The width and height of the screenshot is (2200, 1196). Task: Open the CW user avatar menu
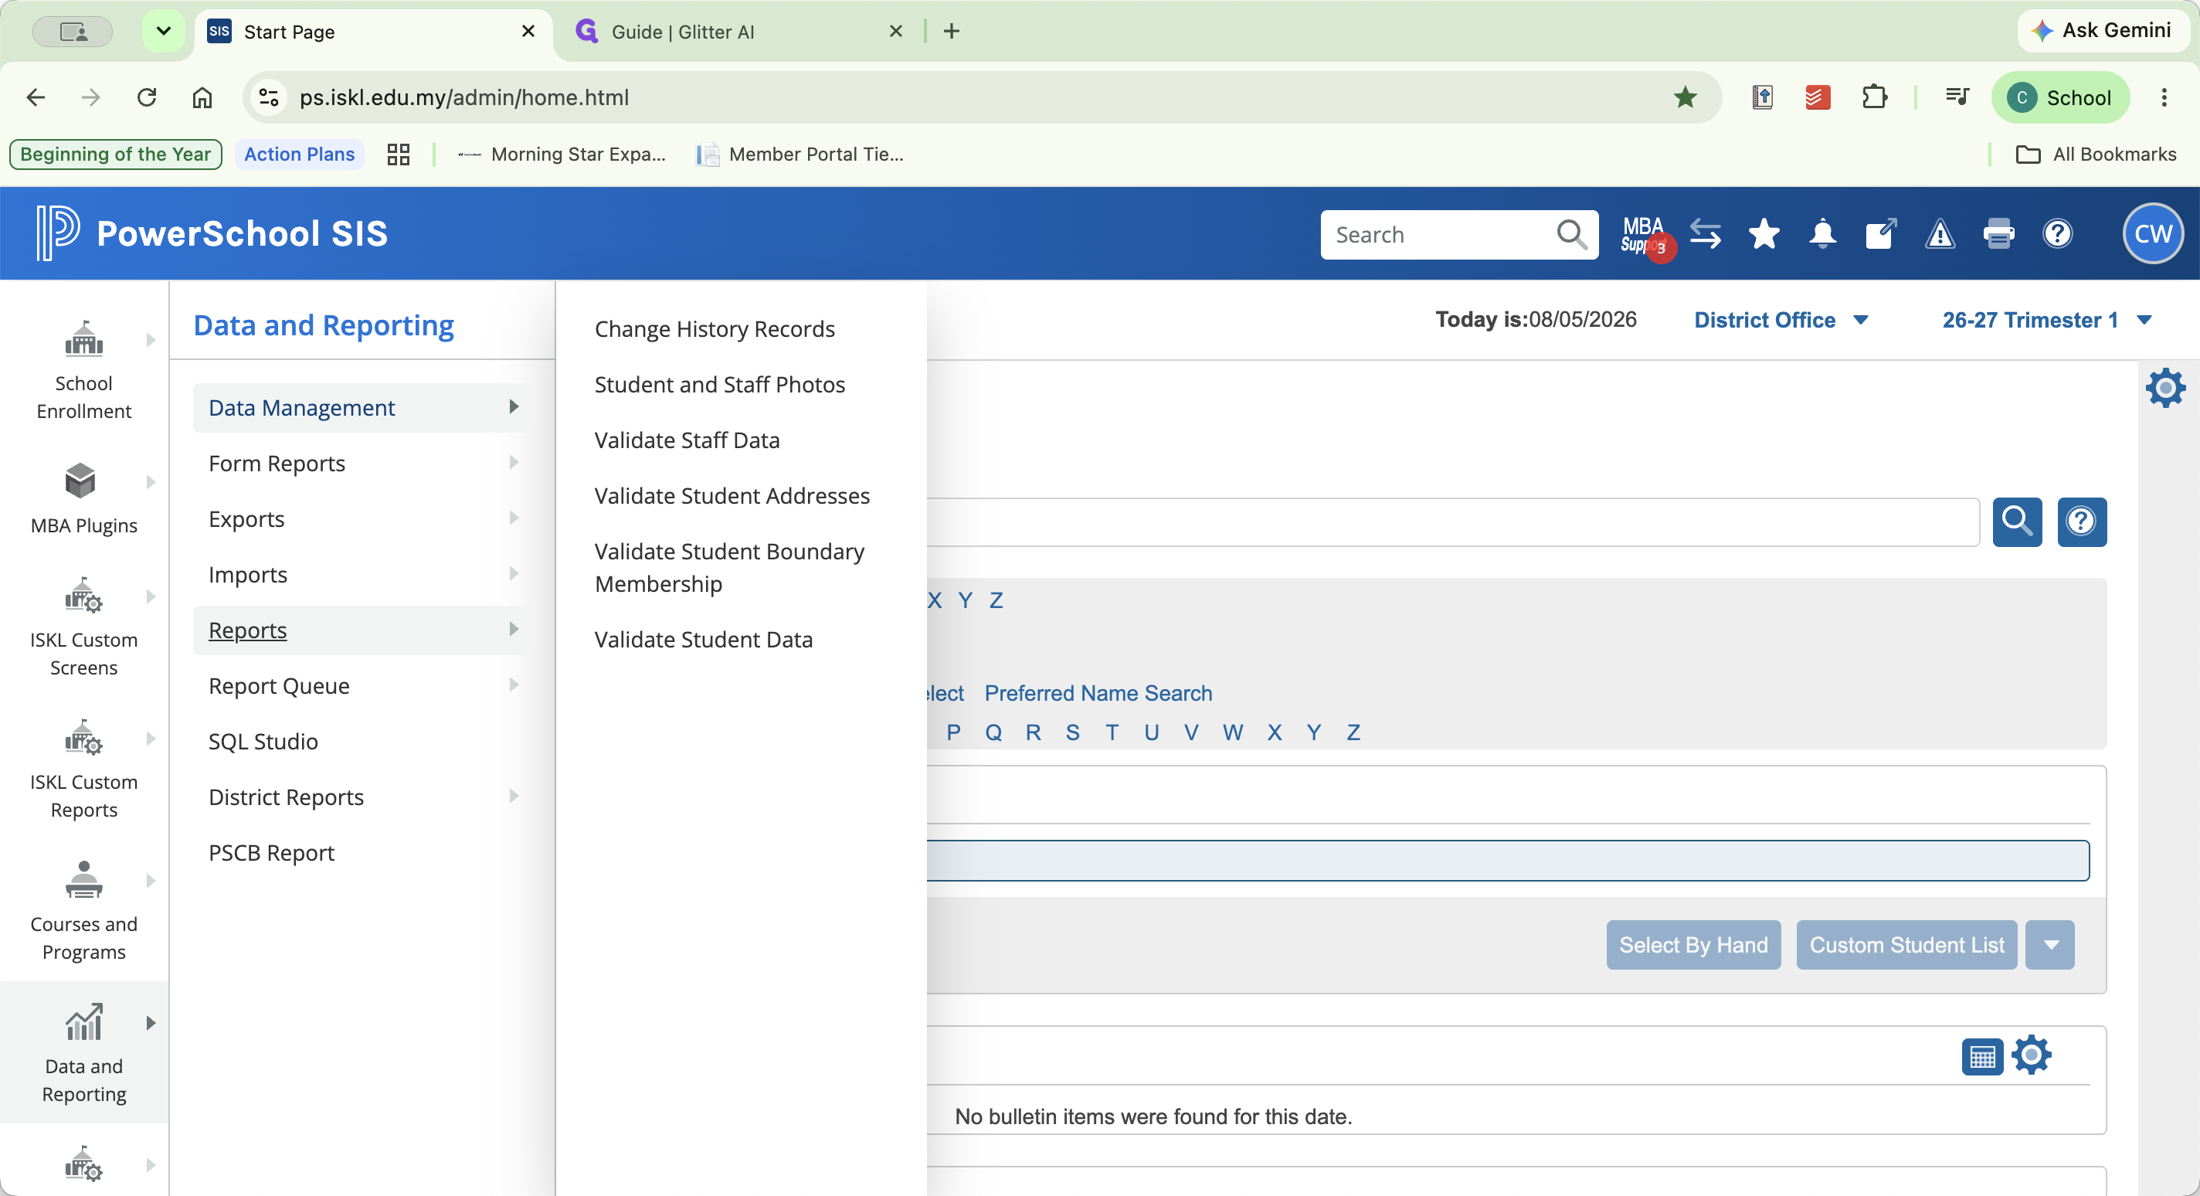[x=2153, y=234]
